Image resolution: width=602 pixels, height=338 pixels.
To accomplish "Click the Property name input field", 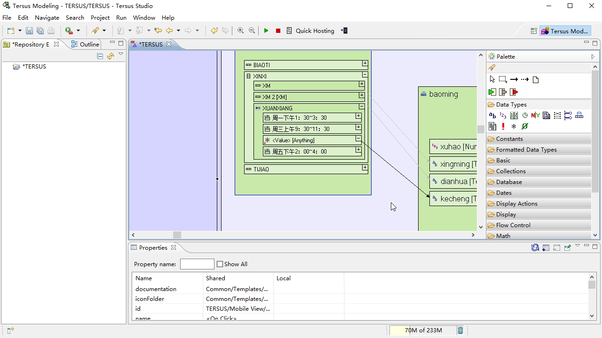I will [197, 264].
